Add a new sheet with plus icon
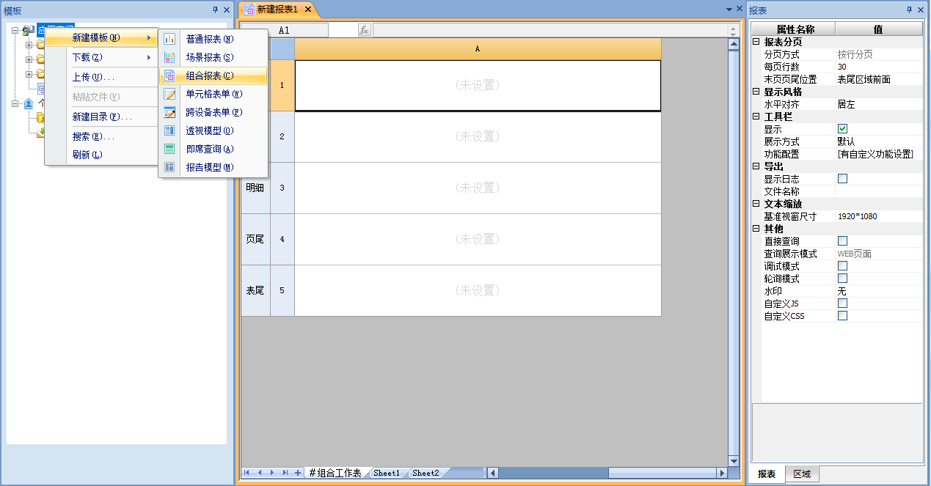Viewport: 931px width, 486px height. click(x=297, y=473)
